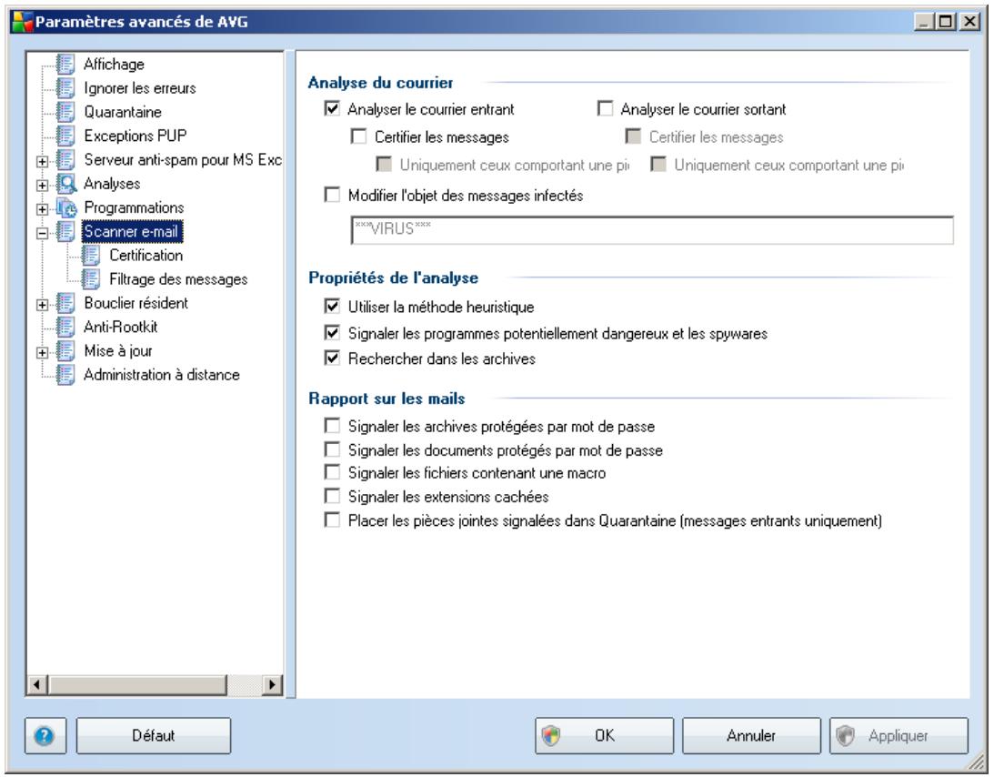This screenshot has height=777, width=994.
Task: Check Certifier les messages for incoming mail
Action: (x=359, y=136)
